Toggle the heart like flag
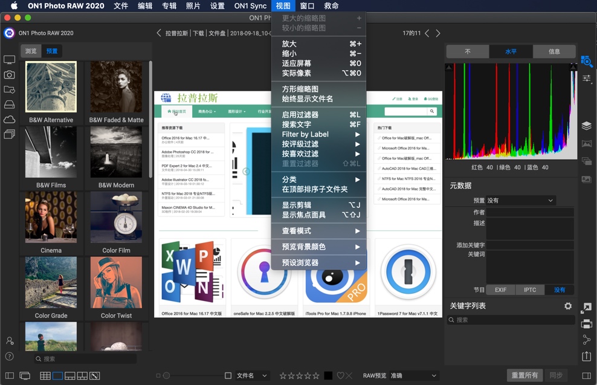This screenshot has height=385, width=597. tap(340, 376)
